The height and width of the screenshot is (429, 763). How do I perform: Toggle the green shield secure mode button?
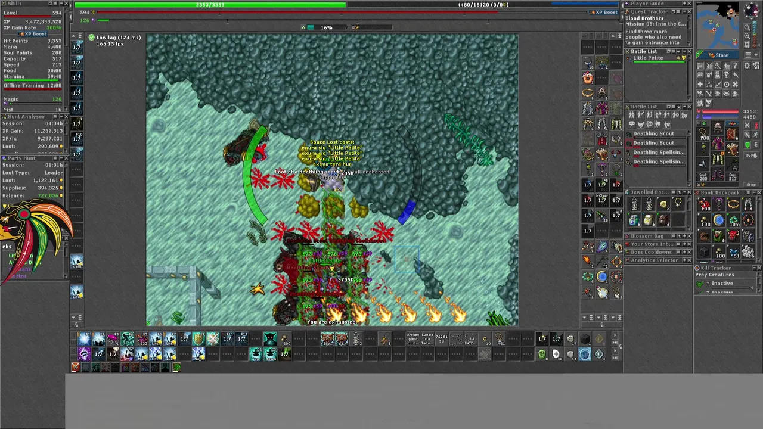[x=747, y=145]
